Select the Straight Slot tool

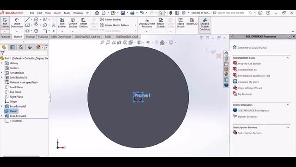28,31
